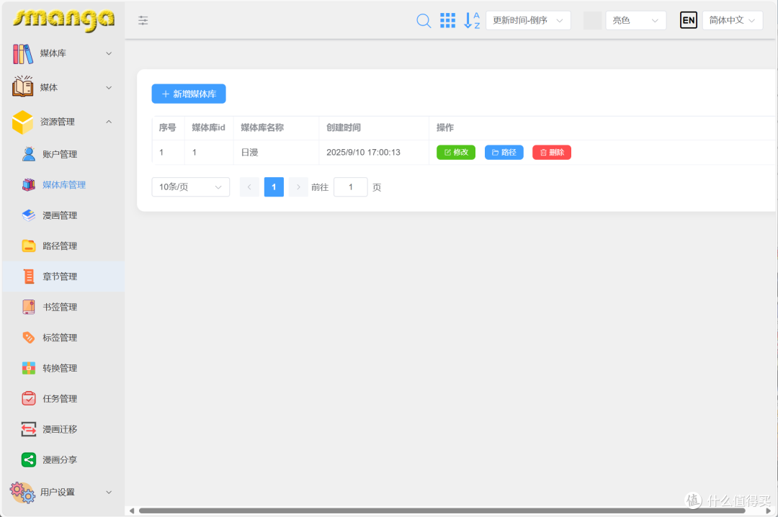The height and width of the screenshot is (517, 778).
Task: Click the 路径管理 folder icon
Action: pyautogui.click(x=29, y=246)
